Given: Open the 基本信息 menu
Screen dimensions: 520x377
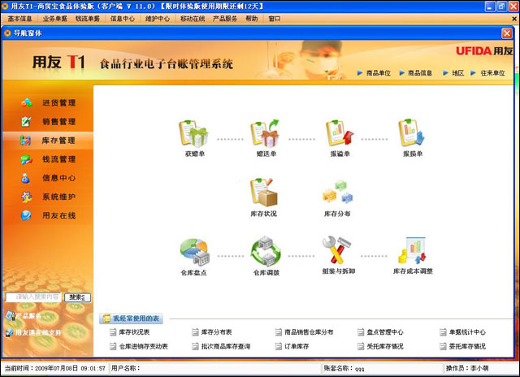Looking at the screenshot, I should point(19,19).
